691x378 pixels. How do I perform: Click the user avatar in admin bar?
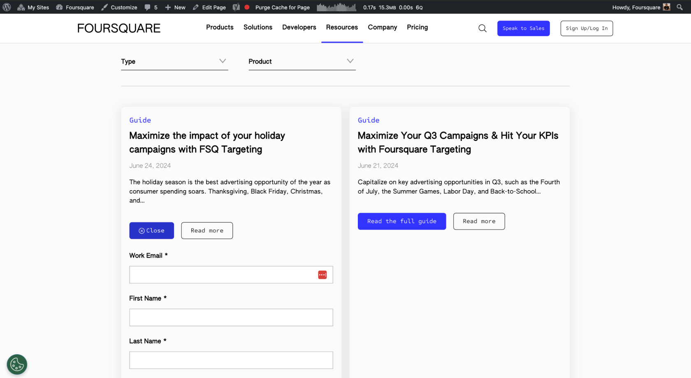pos(667,7)
